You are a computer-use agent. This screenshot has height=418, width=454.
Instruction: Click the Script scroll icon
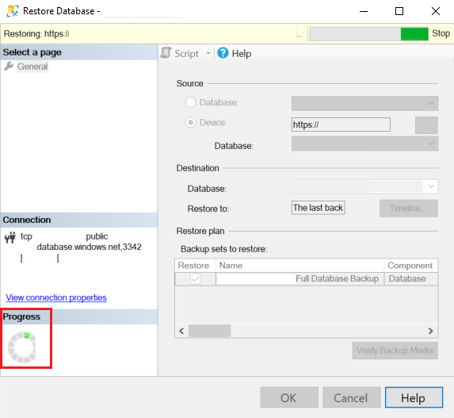(x=166, y=53)
